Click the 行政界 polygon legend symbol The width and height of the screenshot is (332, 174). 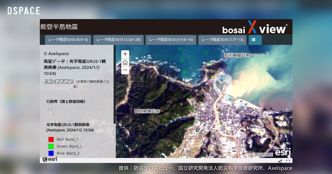[51, 111]
